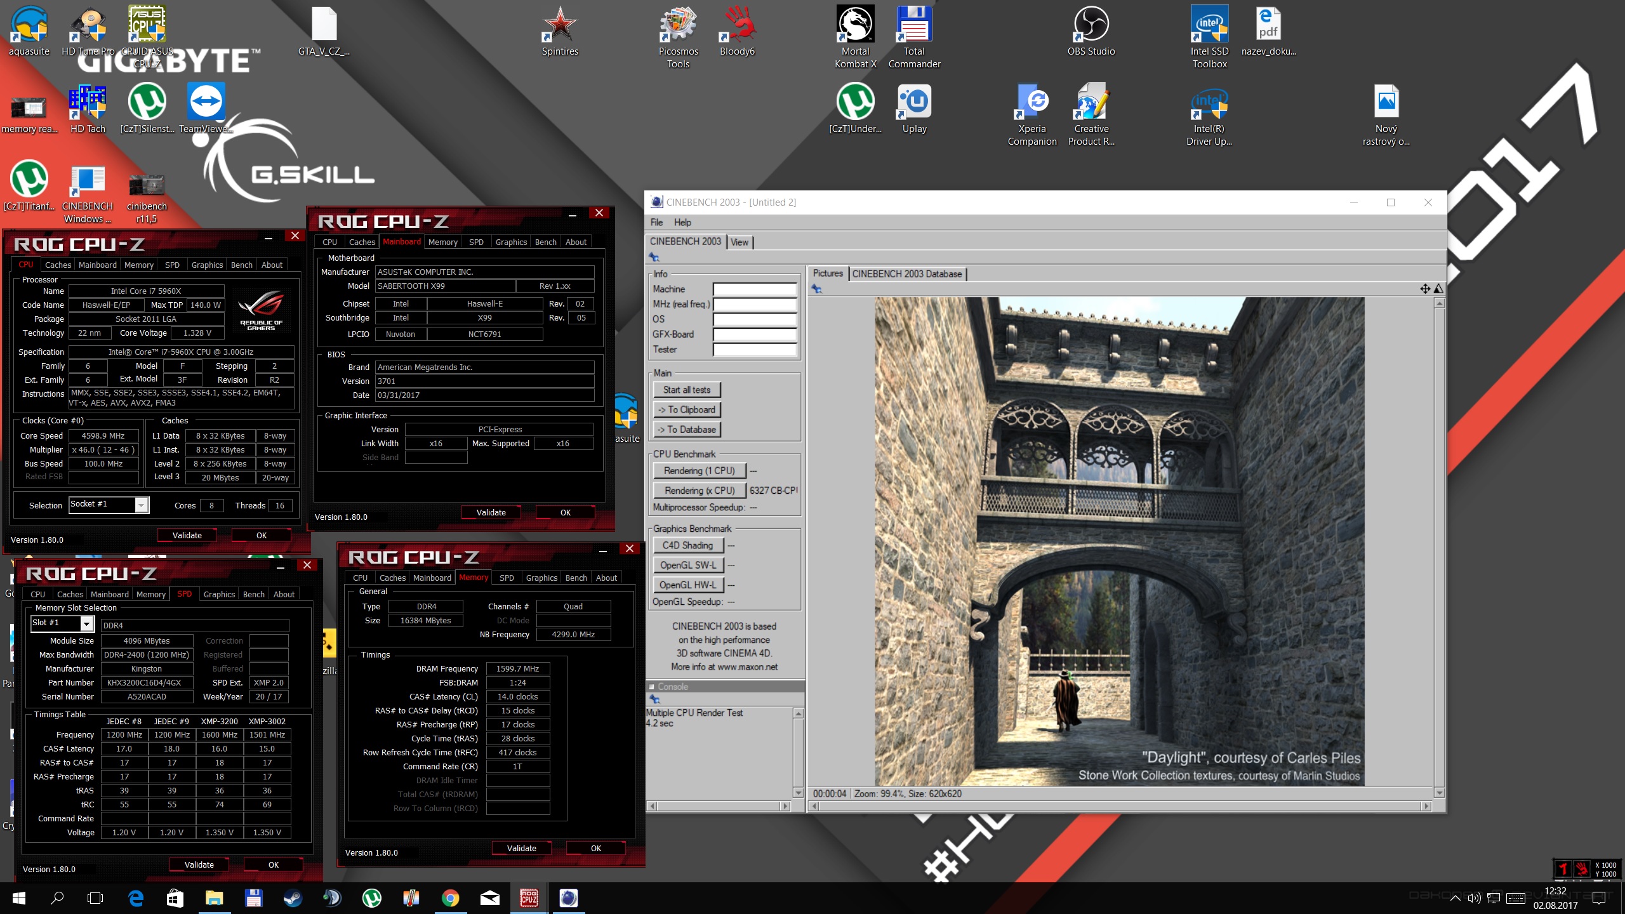1625x914 pixels.
Task: Run Rendering (x CPU) benchmark
Action: point(699,490)
